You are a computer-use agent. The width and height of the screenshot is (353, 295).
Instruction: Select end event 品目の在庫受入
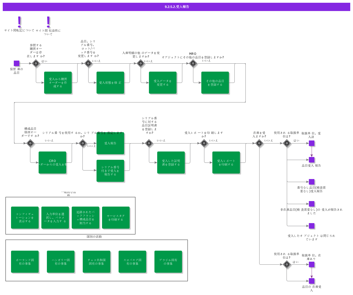click(312, 281)
